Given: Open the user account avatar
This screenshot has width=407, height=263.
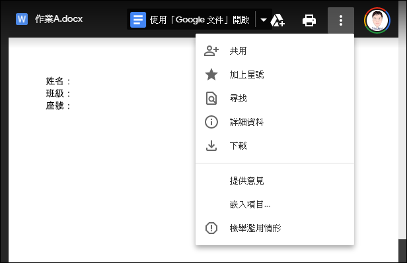Looking at the screenshot, I should (x=377, y=20).
